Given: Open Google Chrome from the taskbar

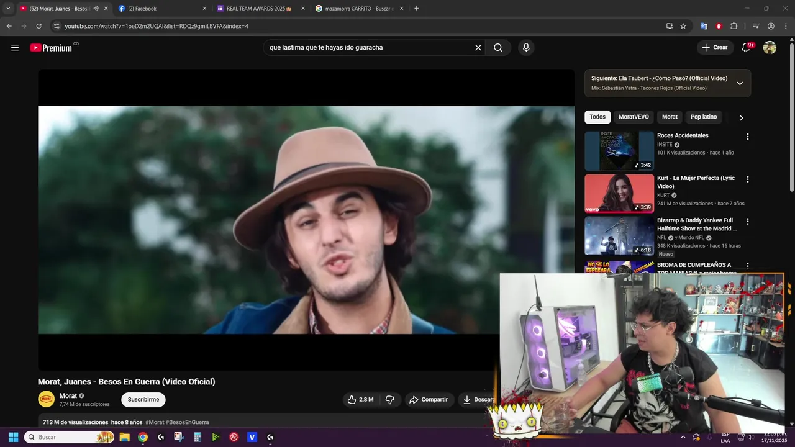Looking at the screenshot, I should click(x=143, y=437).
